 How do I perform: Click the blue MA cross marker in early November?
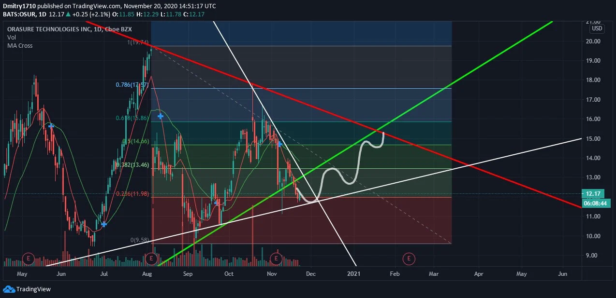[x=279, y=144]
